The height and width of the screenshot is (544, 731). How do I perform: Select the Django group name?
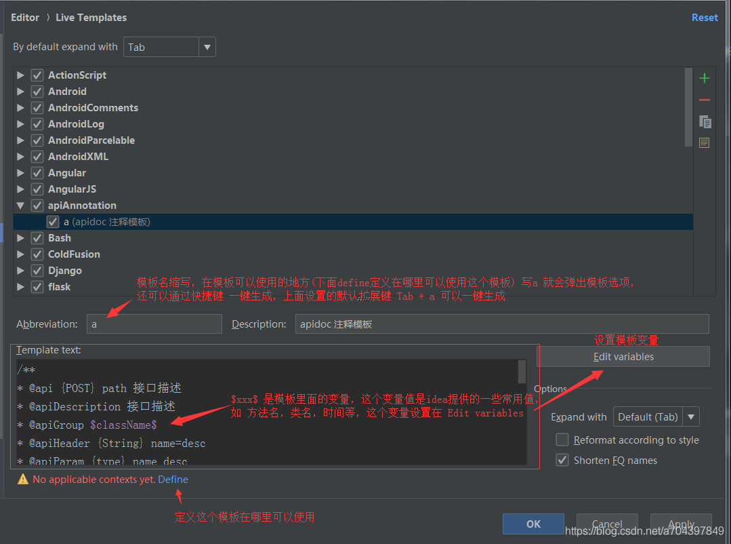tap(65, 271)
